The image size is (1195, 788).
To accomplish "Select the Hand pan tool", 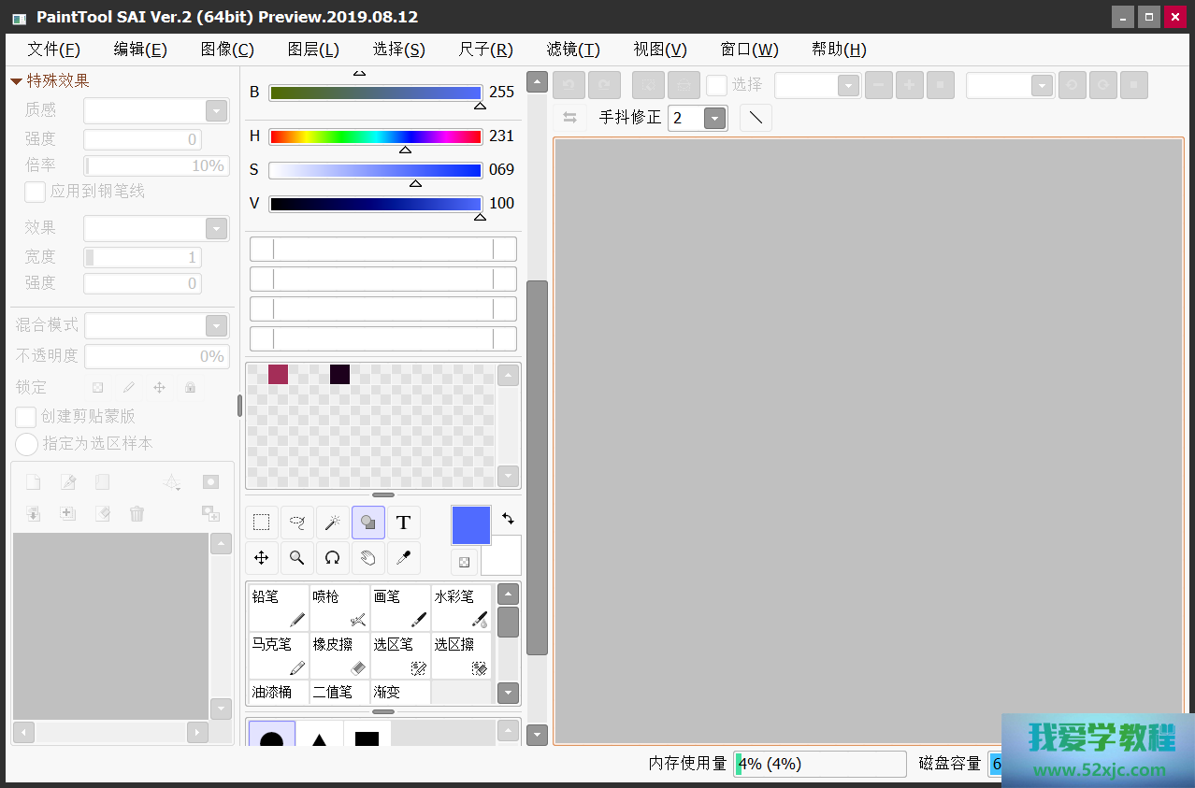I will (x=368, y=558).
